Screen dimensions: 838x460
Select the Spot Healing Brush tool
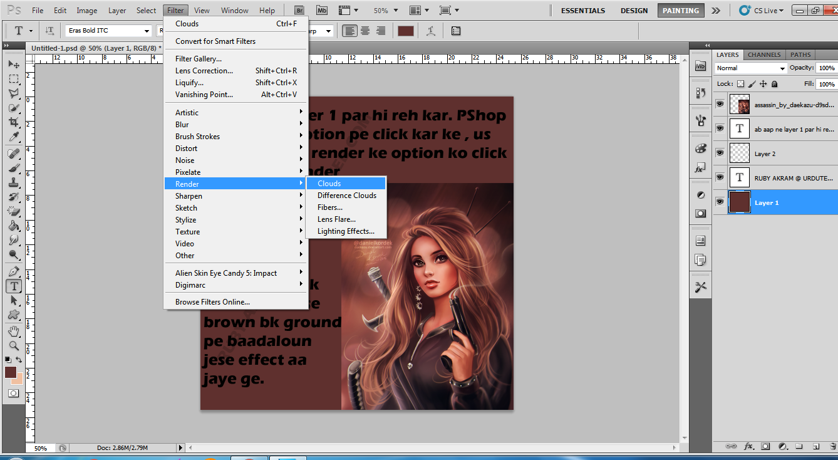13,154
